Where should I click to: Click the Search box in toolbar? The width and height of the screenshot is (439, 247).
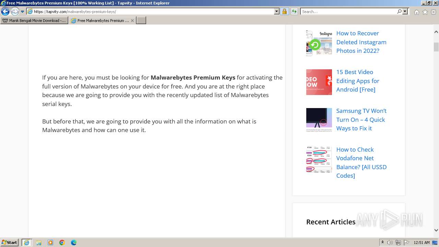(348, 12)
